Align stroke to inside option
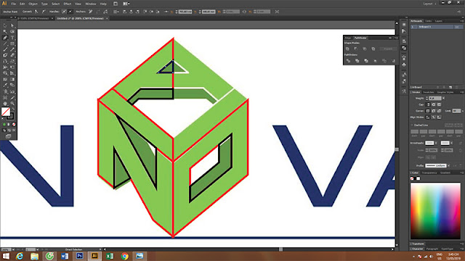The width and height of the screenshot is (465, 261). 434,117
